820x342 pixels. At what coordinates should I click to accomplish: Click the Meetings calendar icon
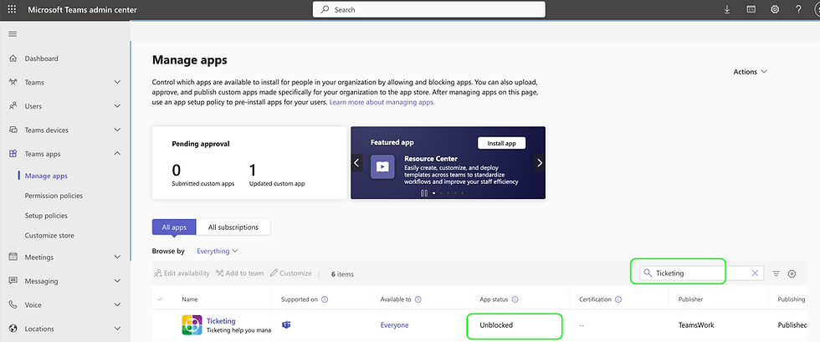tap(13, 257)
